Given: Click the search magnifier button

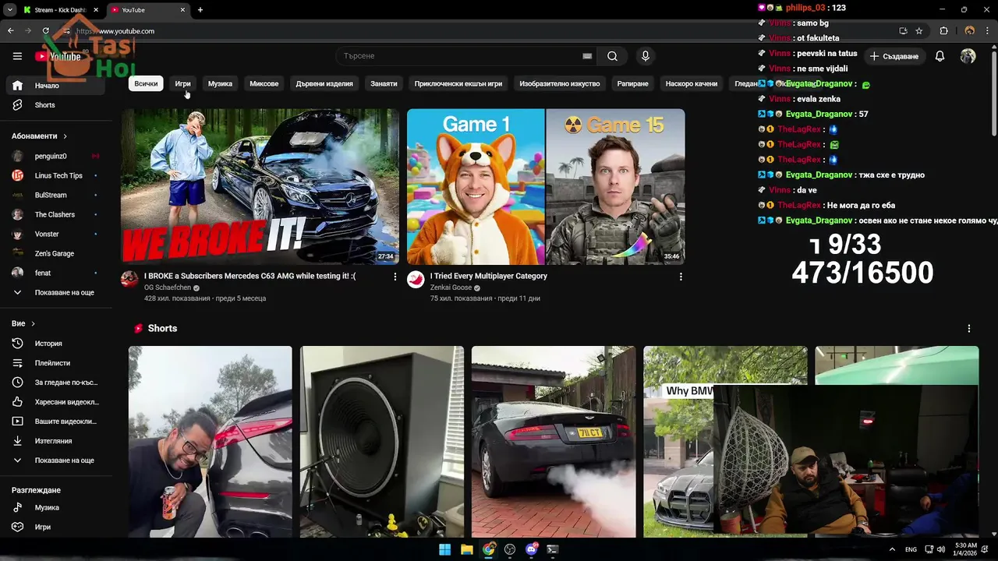Looking at the screenshot, I should tap(613, 56).
